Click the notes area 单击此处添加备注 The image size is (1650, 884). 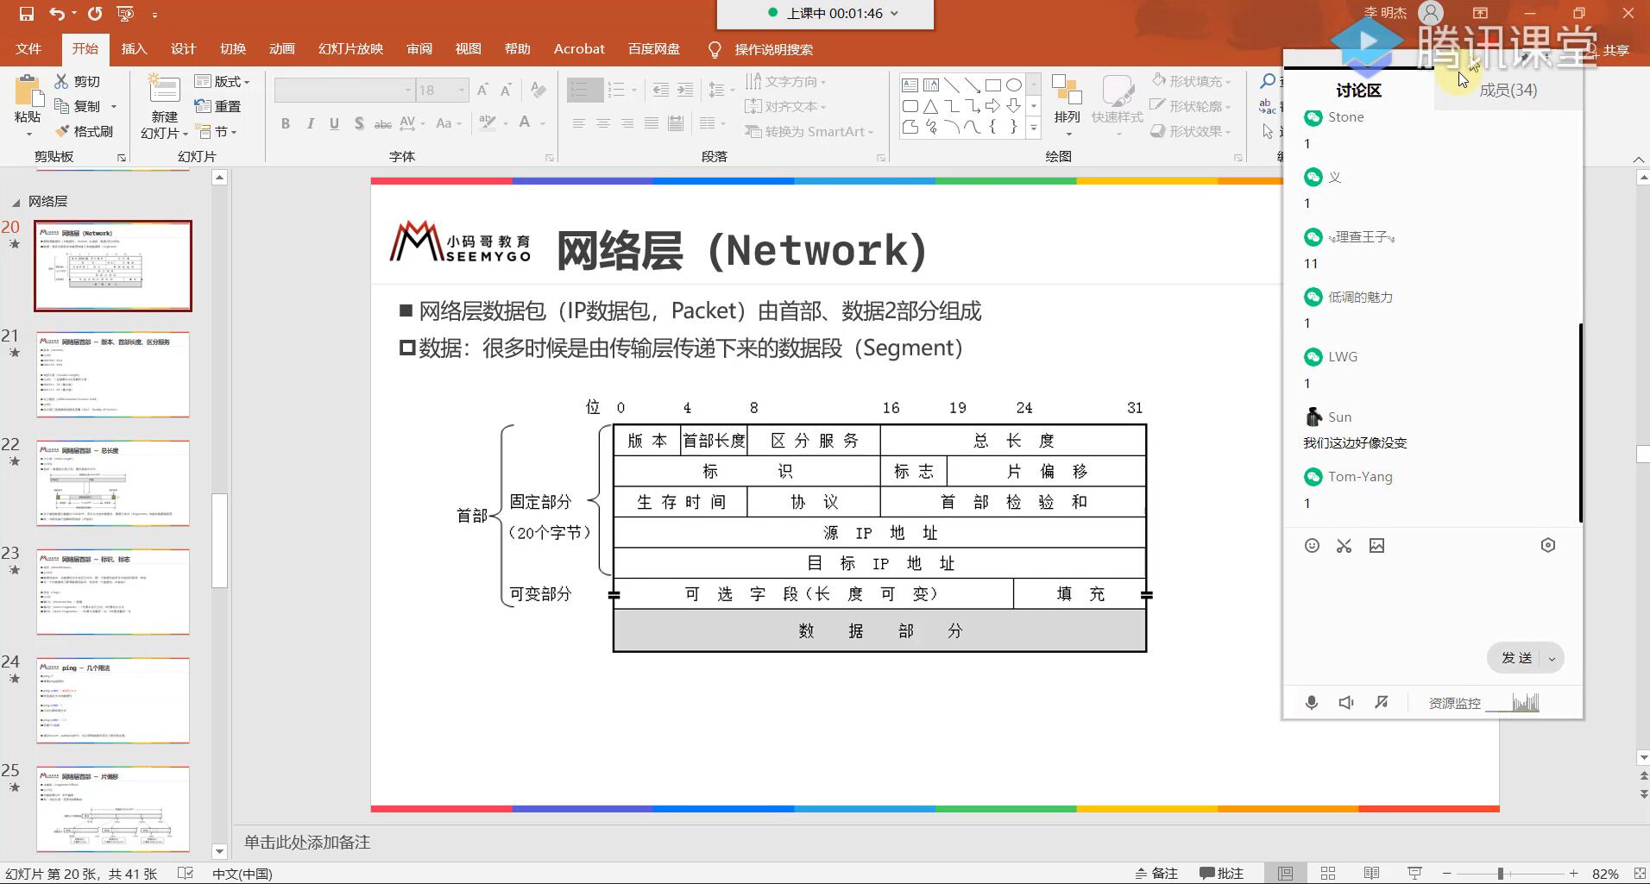tap(306, 842)
